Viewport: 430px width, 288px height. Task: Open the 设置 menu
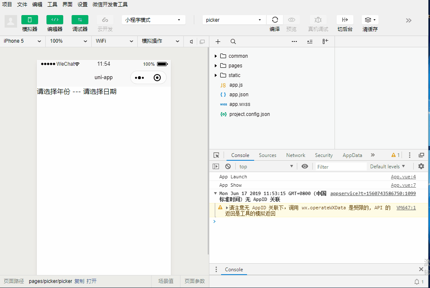point(82,4)
